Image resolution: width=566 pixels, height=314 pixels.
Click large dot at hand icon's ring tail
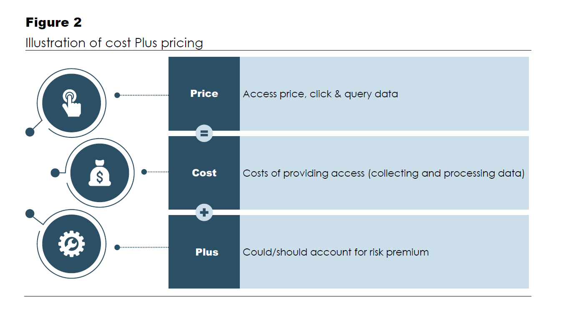(x=30, y=132)
